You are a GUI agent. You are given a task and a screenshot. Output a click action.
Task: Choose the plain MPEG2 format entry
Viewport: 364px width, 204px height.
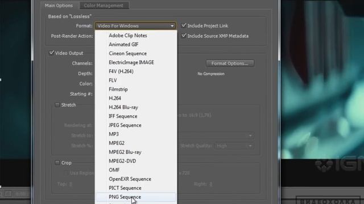136,143
